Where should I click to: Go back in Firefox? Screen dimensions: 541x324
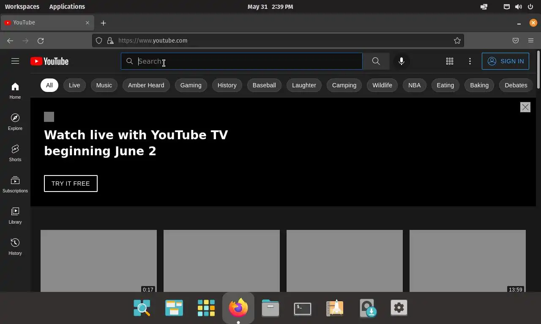coord(10,40)
